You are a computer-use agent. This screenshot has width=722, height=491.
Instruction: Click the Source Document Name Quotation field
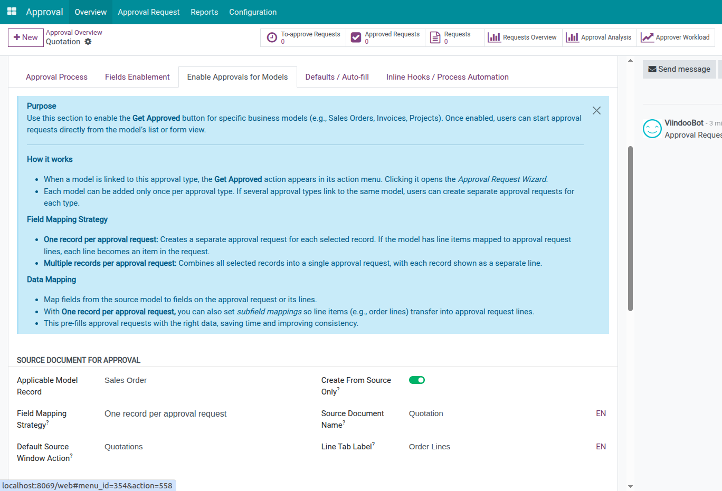(496, 413)
